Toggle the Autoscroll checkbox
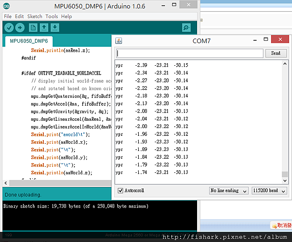292x242 pixels. pos(121,190)
